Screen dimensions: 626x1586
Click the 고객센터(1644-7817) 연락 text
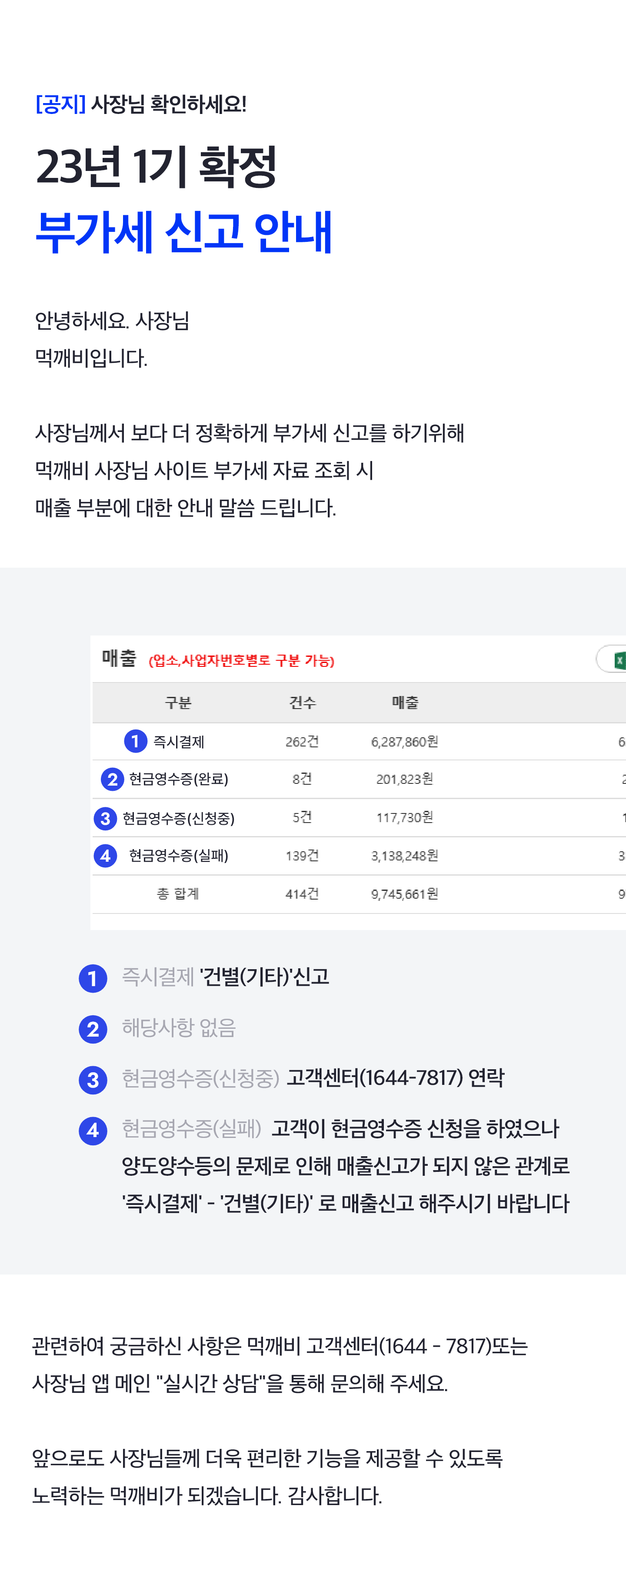[x=395, y=1078]
